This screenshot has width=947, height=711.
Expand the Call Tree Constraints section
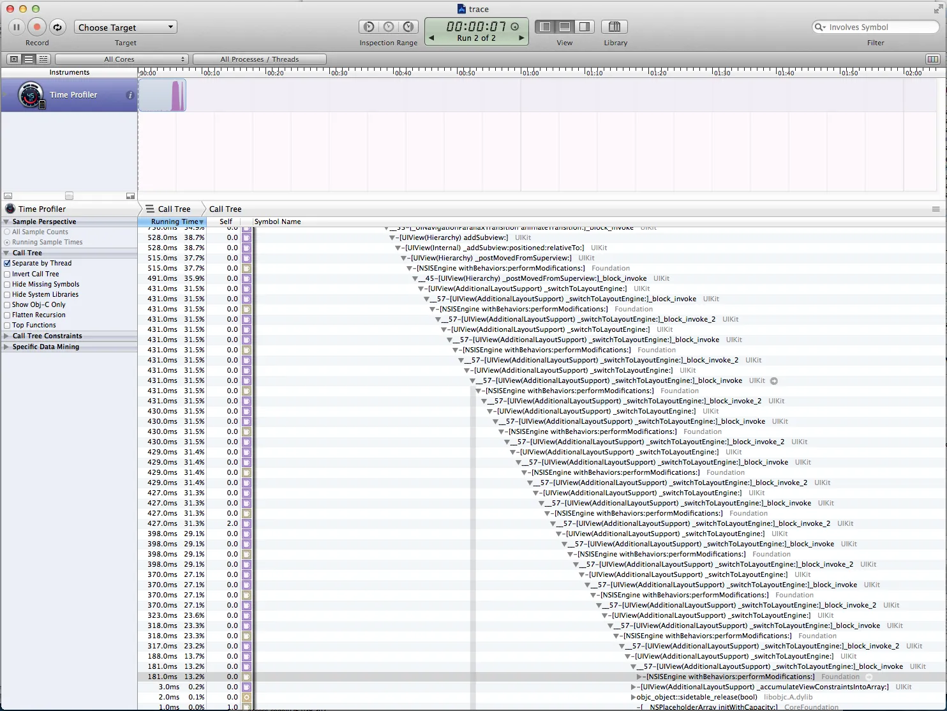pos(6,336)
